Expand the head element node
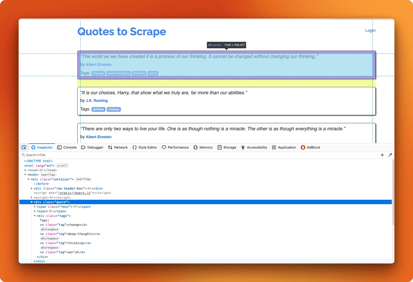This screenshot has width=413, height=282. click(25, 170)
